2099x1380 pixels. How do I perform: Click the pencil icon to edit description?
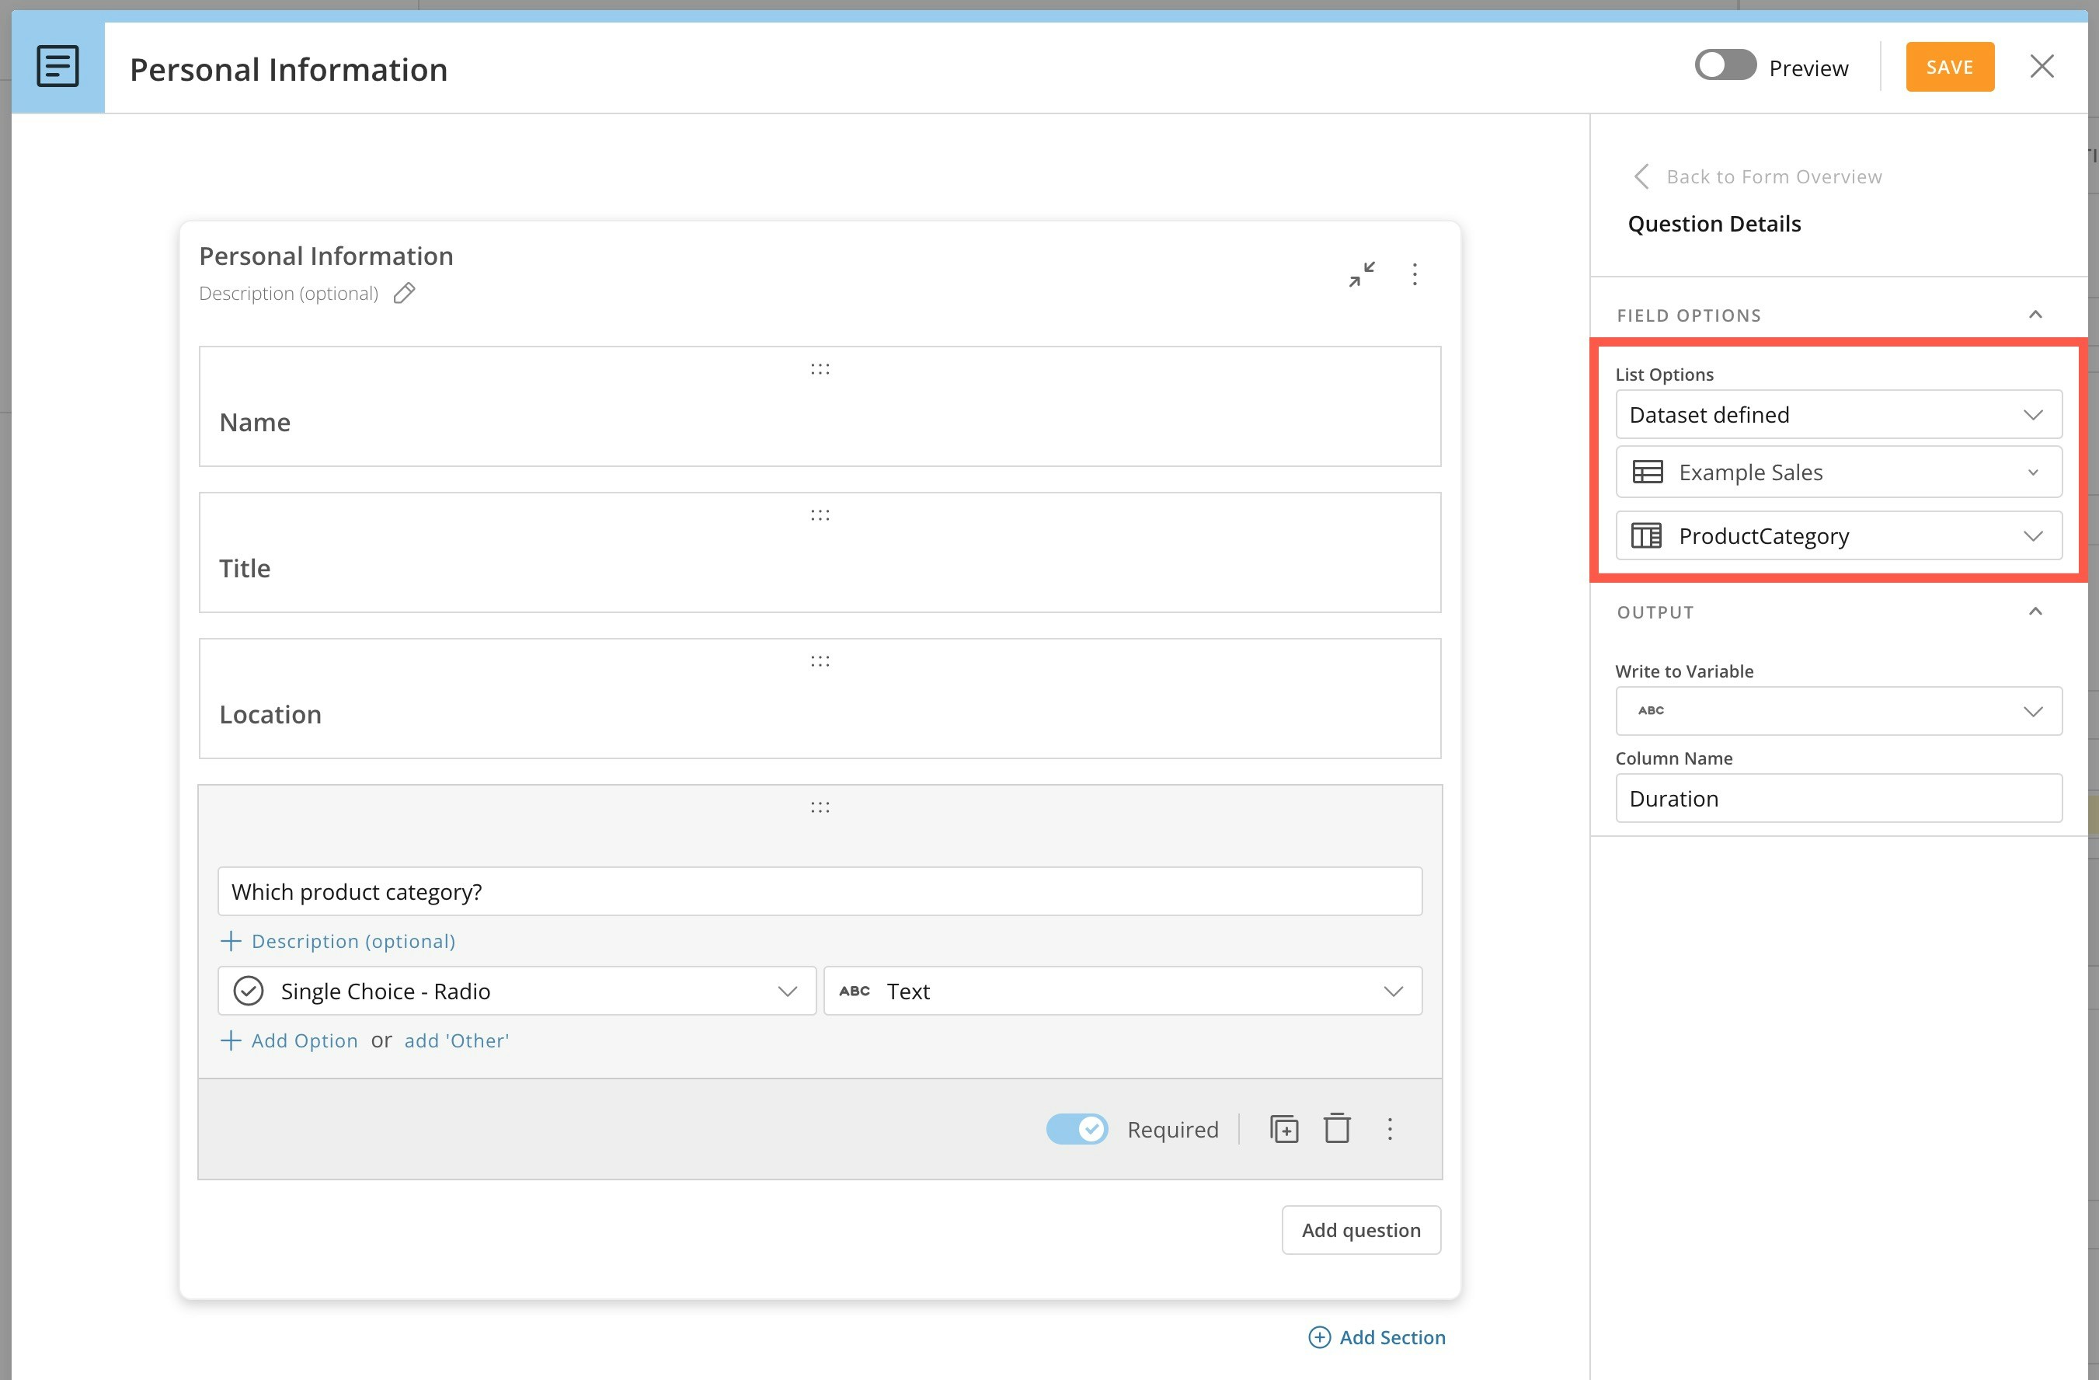[404, 293]
